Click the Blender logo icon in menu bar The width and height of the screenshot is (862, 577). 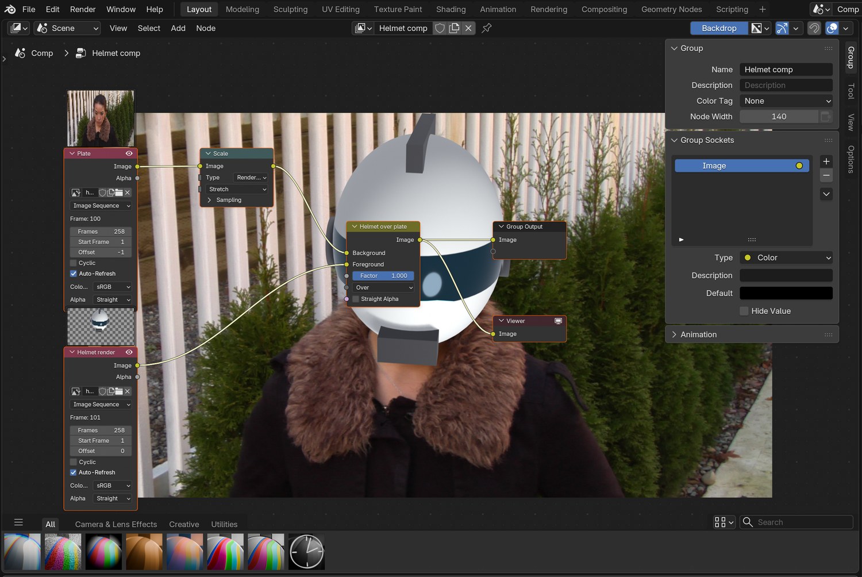coord(10,9)
